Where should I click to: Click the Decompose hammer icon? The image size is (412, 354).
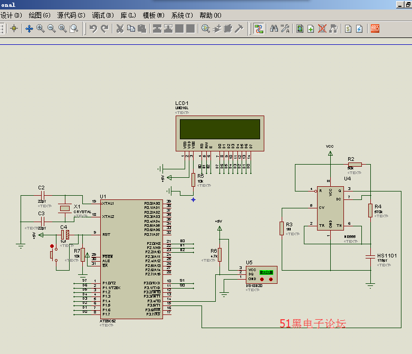pos(239,28)
